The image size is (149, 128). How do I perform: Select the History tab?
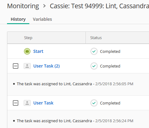(18, 19)
